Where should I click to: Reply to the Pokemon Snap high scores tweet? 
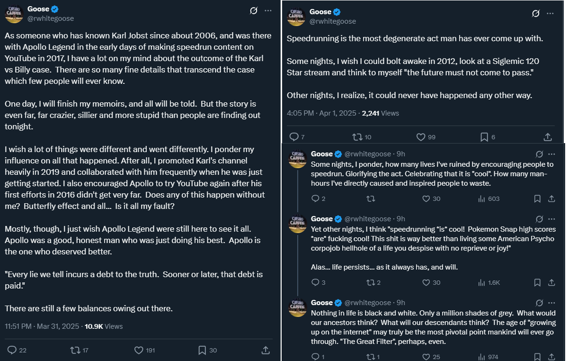[x=316, y=282]
